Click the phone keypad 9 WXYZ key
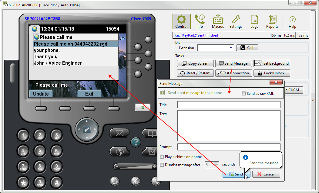319x193 pixels. [x=56, y=167]
